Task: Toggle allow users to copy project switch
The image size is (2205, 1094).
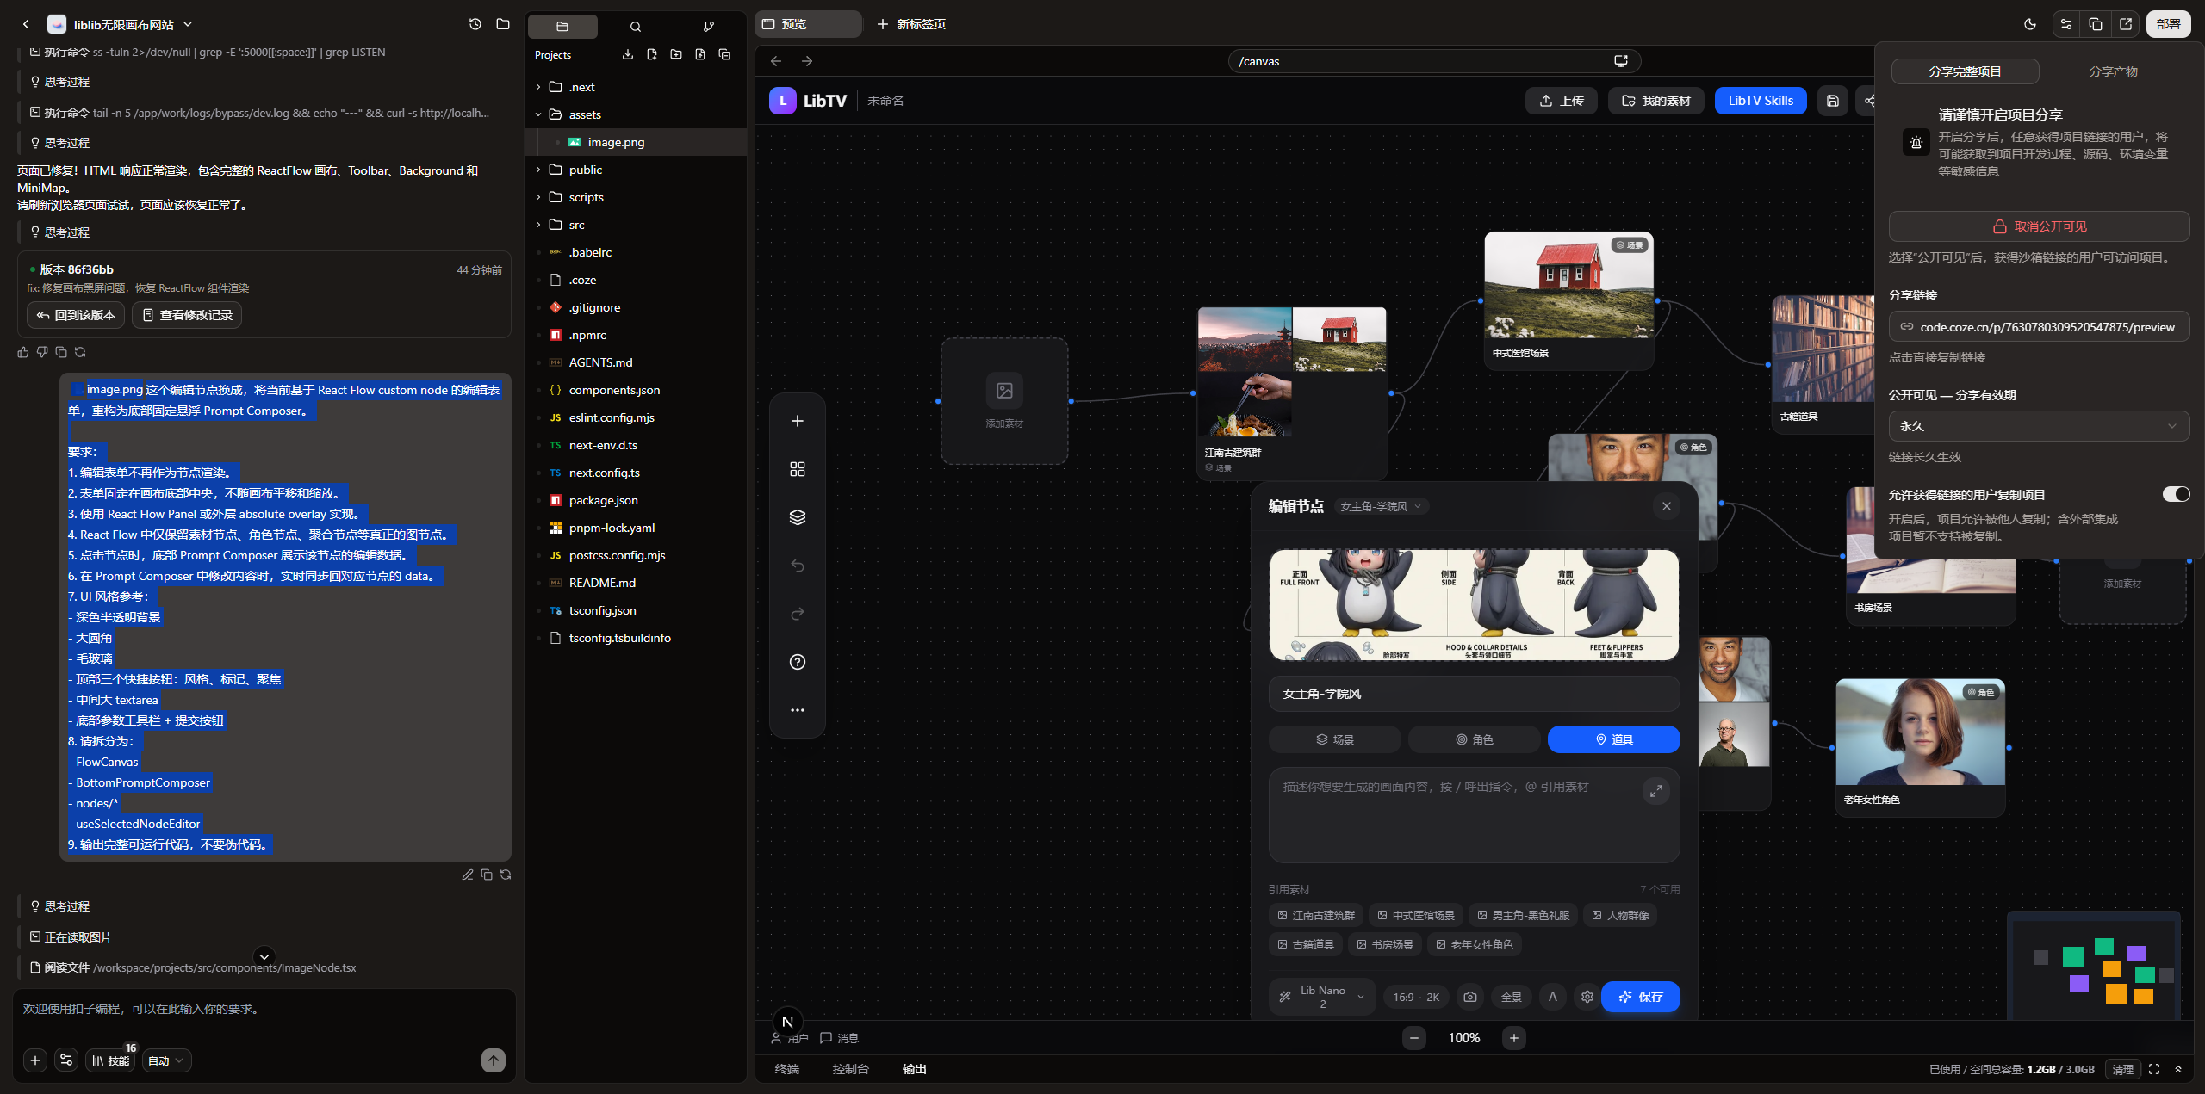Action: point(2176,494)
